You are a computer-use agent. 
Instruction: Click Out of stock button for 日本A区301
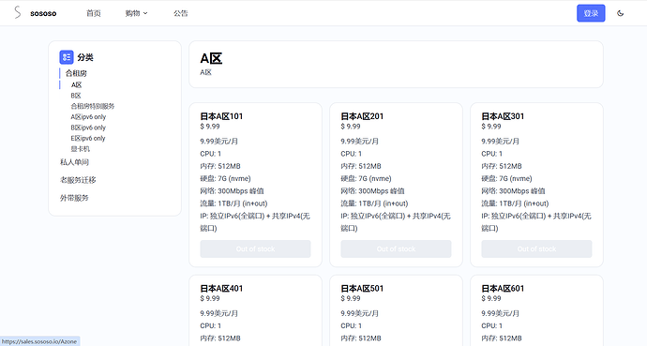[x=537, y=249]
